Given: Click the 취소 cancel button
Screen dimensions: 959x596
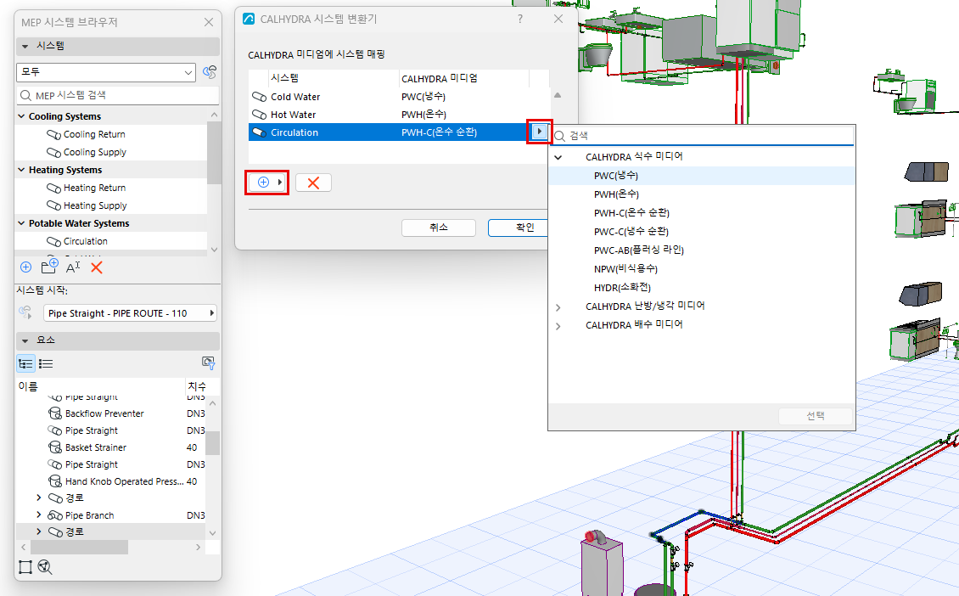Looking at the screenshot, I should (439, 228).
